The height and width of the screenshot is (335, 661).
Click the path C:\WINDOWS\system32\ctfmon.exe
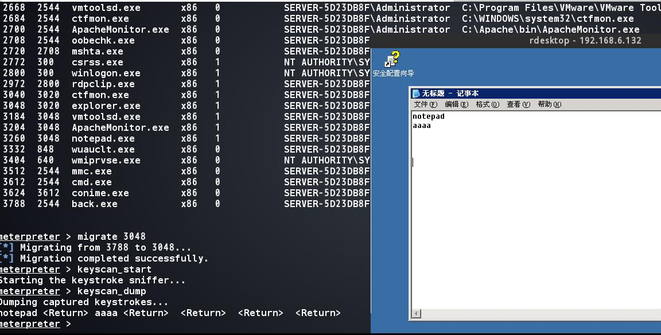[x=547, y=18]
